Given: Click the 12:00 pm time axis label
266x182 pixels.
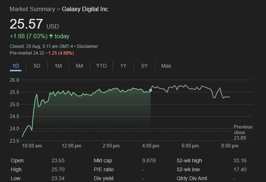Looking at the screenshot, I should pyautogui.click(x=71, y=146).
